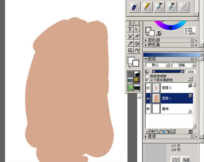Viewport: 204px width, 162px height.
Task: Enable the 保持透明度 checkbox
Action: [147, 76]
